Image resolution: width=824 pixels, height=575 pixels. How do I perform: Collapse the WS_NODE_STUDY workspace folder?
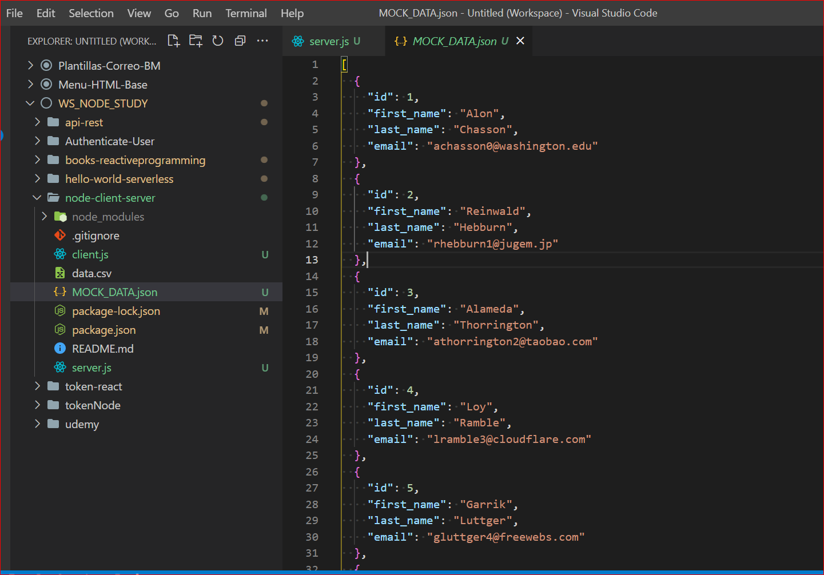[31, 103]
